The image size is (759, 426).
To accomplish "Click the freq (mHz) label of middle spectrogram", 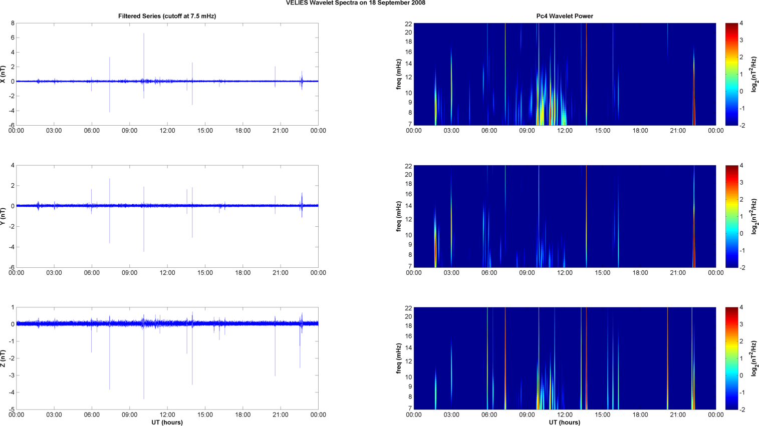I will click(399, 216).
